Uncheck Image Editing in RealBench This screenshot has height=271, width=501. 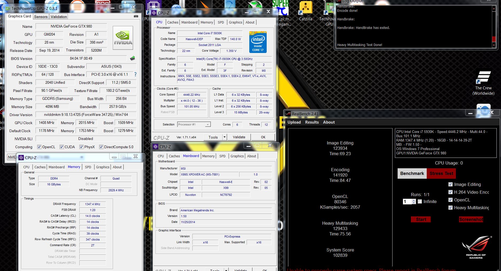coord(450,184)
